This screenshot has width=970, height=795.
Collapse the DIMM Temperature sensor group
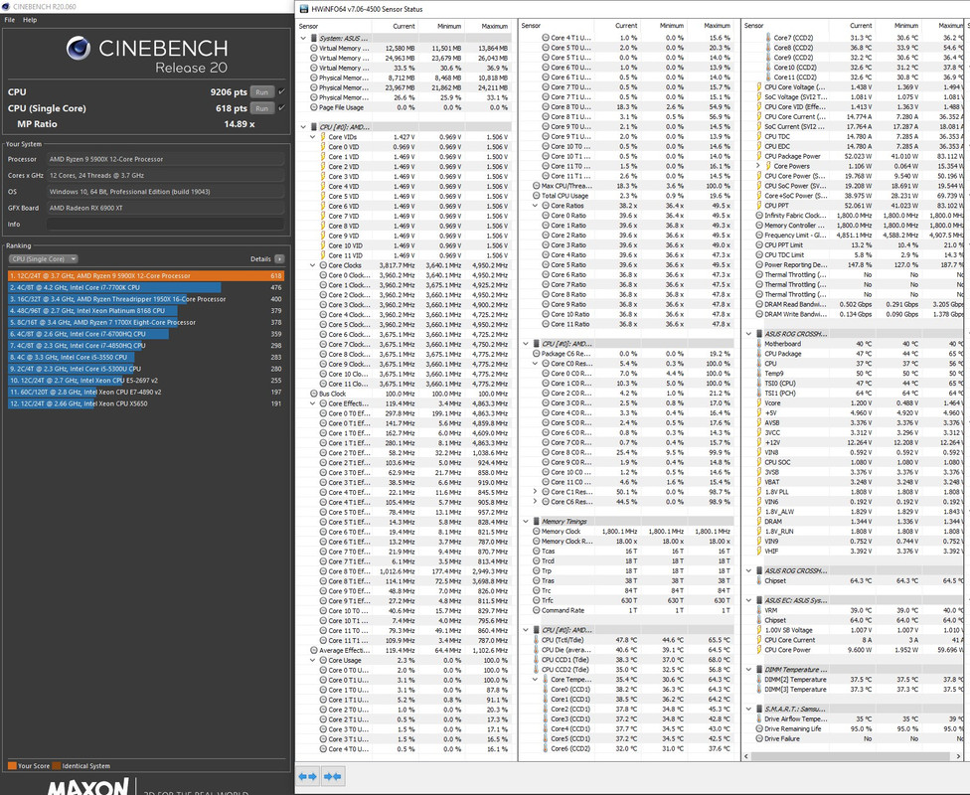748,670
